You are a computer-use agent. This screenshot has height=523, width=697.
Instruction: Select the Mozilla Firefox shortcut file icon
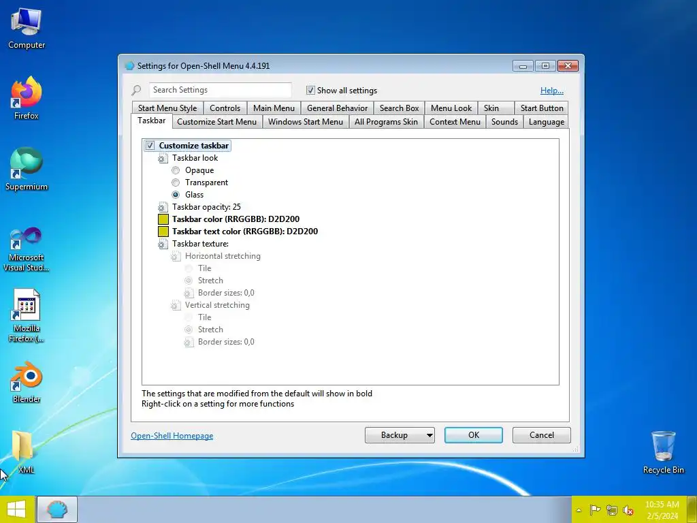click(x=27, y=316)
